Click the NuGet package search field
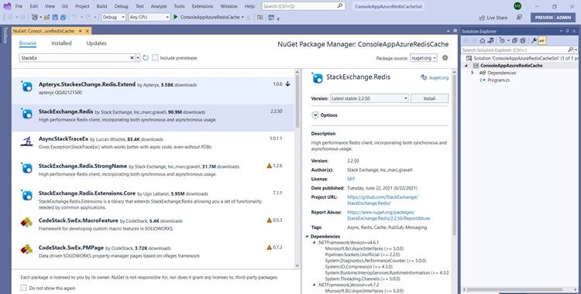The width and height of the screenshot is (581, 294). (x=74, y=58)
